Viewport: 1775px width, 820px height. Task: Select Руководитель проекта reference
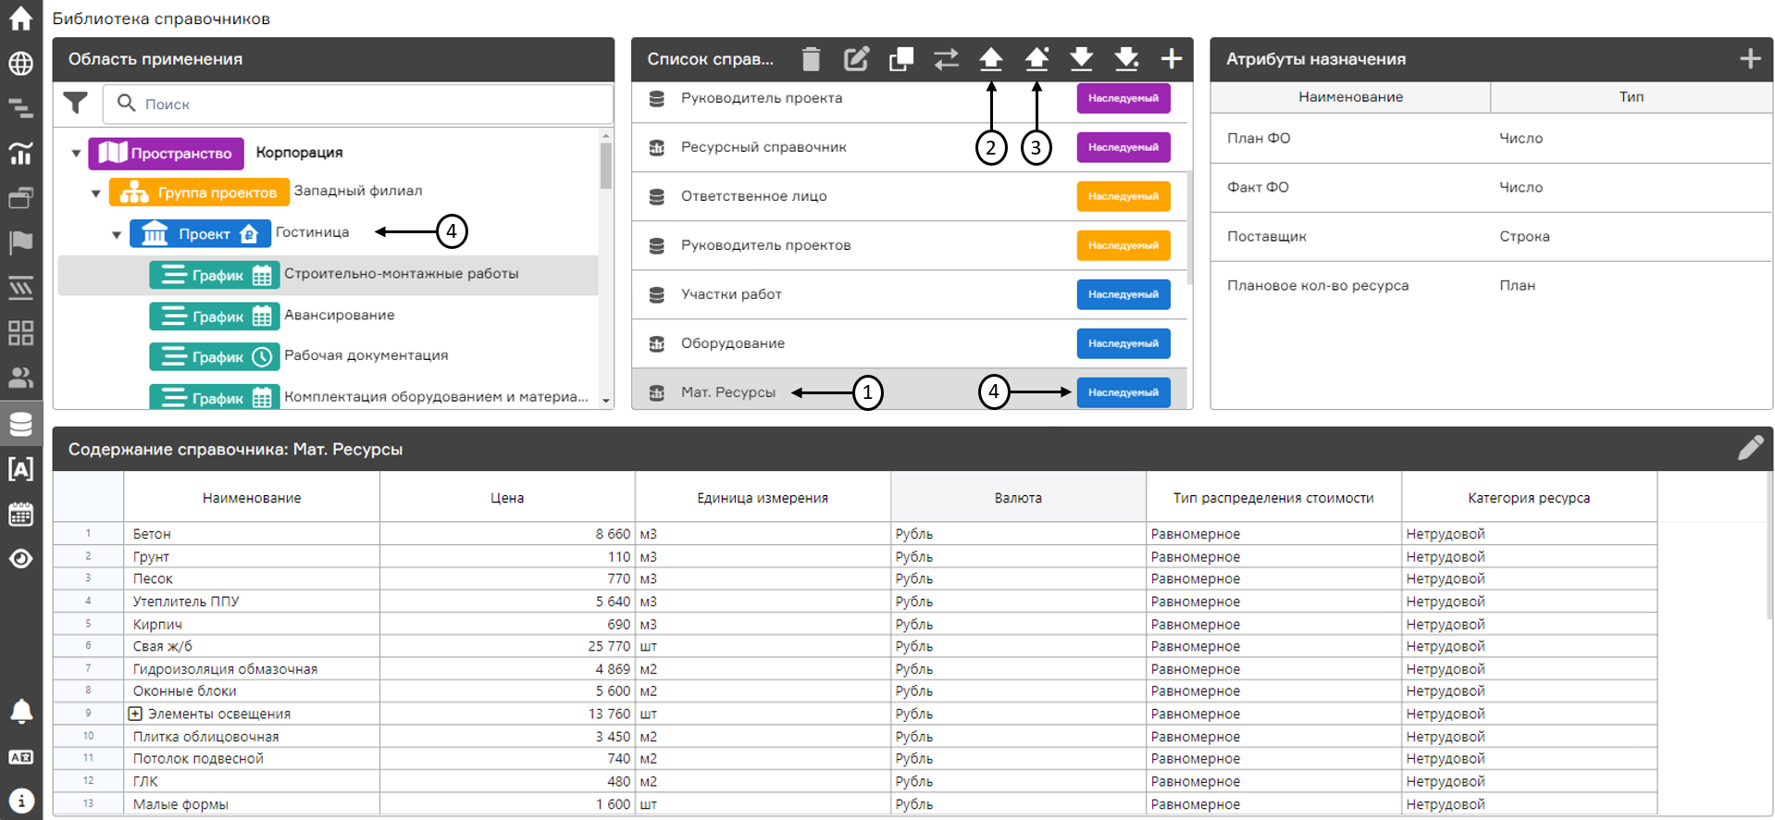tap(761, 98)
